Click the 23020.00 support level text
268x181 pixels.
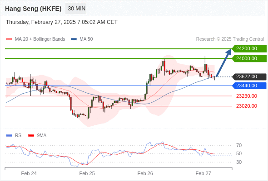click(x=247, y=106)
